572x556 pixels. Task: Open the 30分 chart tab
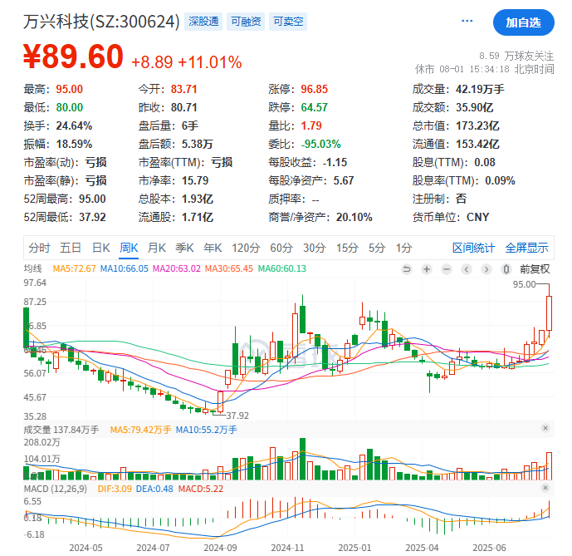pyautogui.click(x=314, y=248)
